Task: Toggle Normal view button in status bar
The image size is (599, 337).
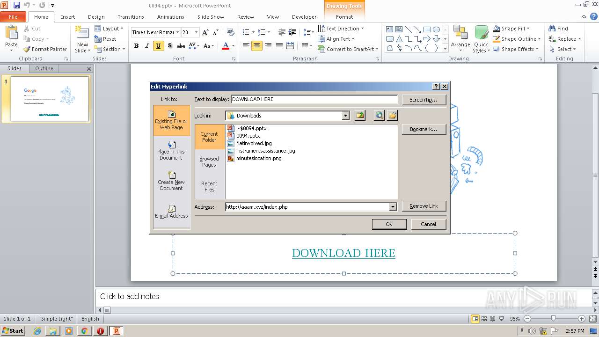Action: [x=475, y=319]
